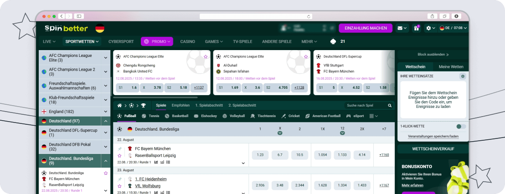Select the Basketball sport tab

(x=176, y=116)
